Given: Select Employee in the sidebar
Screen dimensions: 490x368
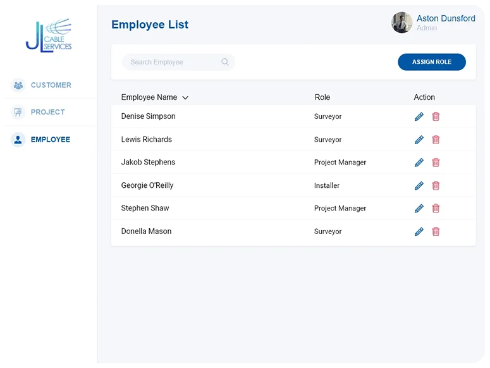Looking at the screenshot, I should [x=50, y=140].
